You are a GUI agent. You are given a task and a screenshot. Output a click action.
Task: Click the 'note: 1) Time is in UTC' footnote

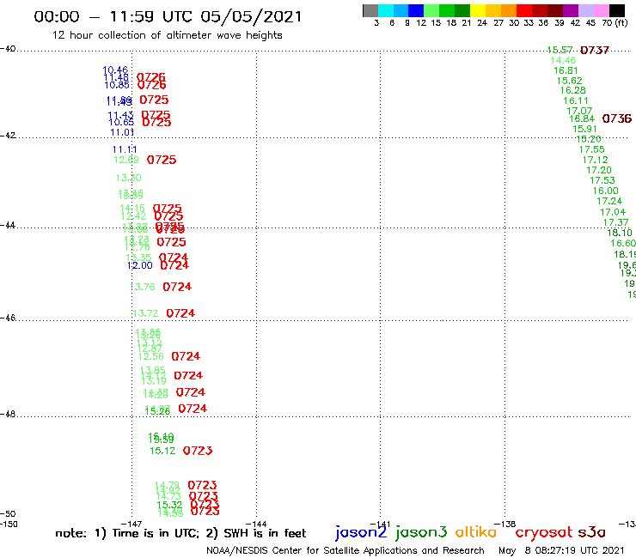click(x=127, y=533)
